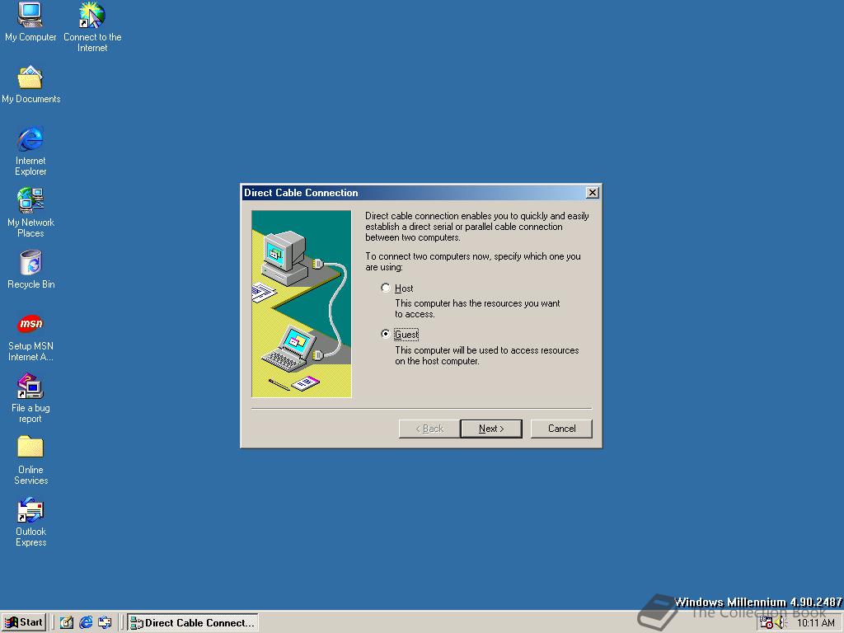Click Next in Direct Cable Connection
This screenshot has height=633, width=844.
(491, 429)
